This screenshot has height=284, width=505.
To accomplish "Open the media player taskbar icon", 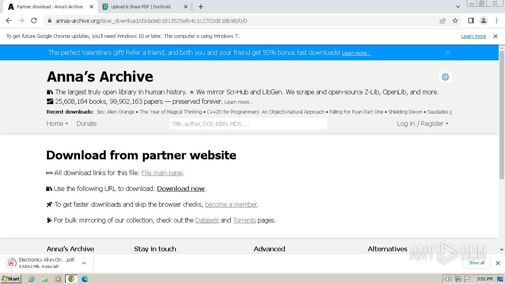I will (x=58, y=279).
